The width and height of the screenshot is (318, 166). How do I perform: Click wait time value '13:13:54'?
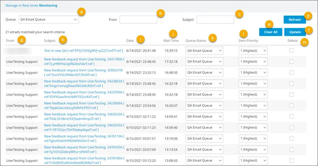(x=171, y=150)
